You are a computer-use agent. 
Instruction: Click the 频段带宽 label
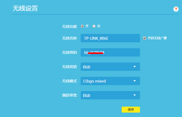pos(69,95)
